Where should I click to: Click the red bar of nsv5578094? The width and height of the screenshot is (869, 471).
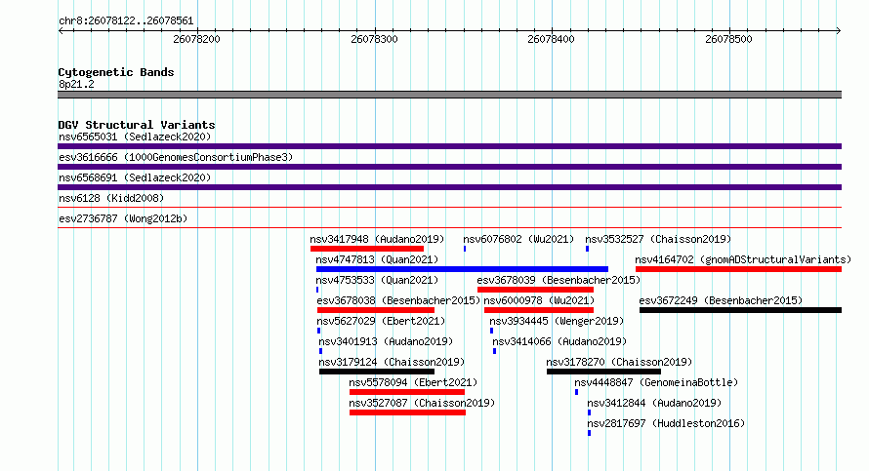click(x=407, y=392)
